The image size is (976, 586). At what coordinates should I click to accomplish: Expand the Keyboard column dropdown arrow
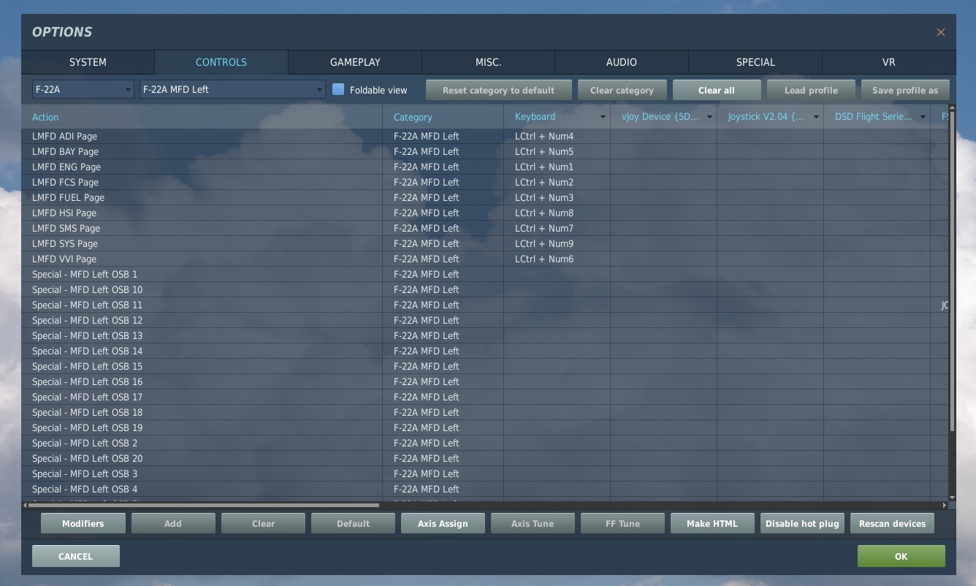pyautogui.click(x=603, y=117)
